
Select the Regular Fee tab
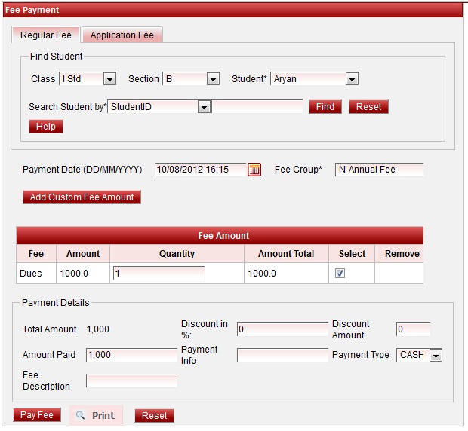pyautogui.click(x=46, y=35)
